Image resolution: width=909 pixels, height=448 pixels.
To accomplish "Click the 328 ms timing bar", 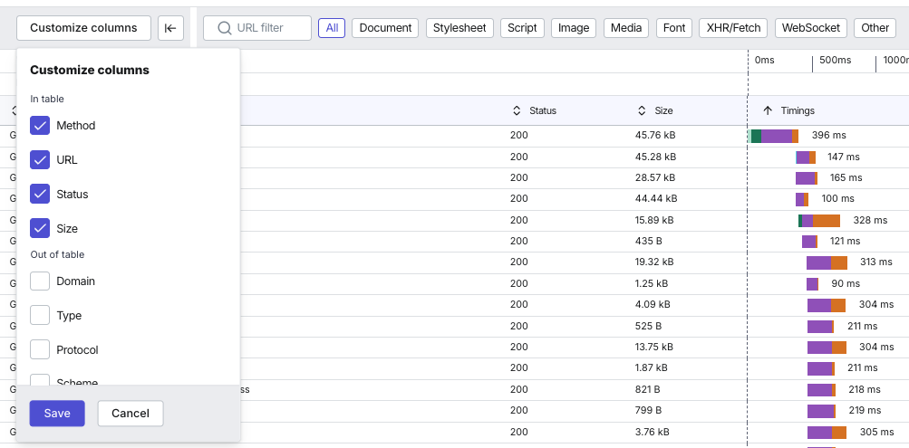I will [819, 221].
